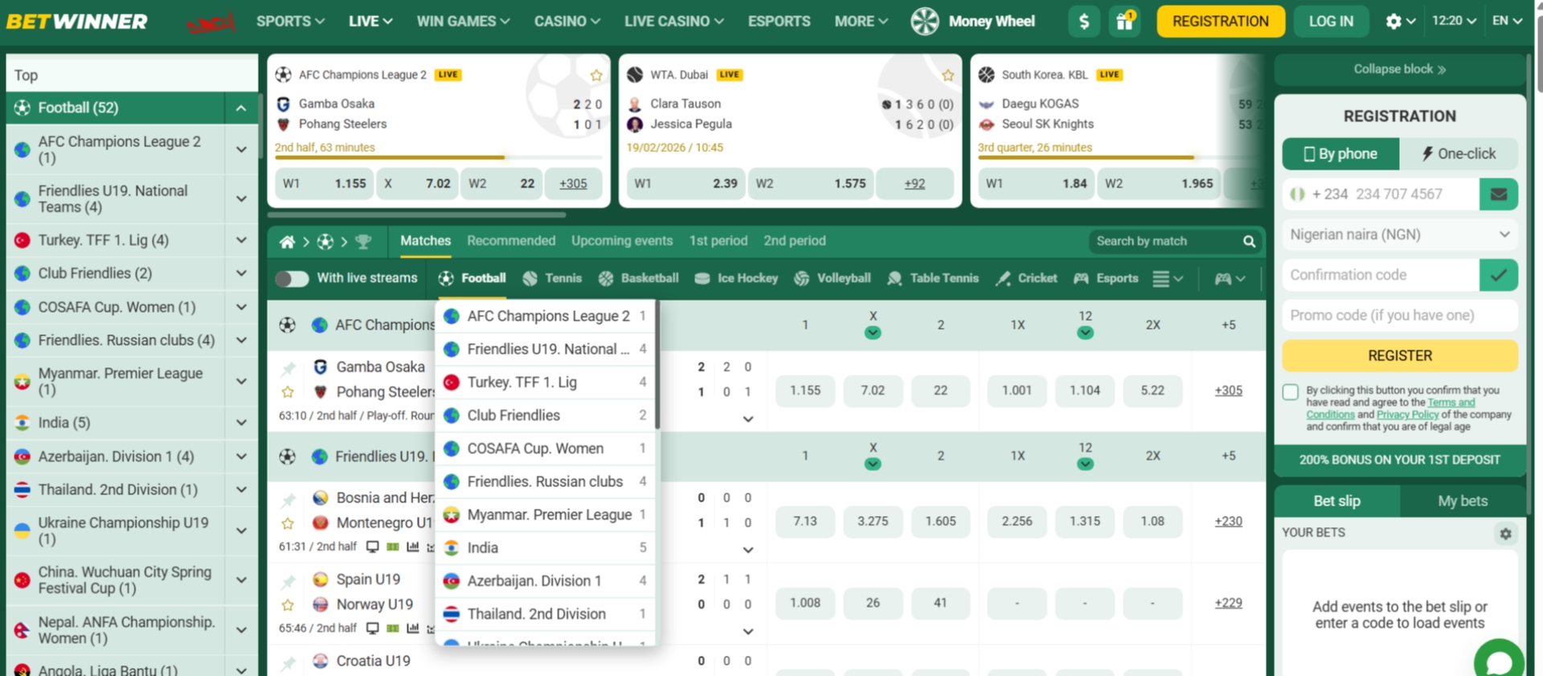Expand Turkey. TFF 1. Lig in sidebar
Screen dimensions: 1543x676
pyautogui.click(x=241, y=240)
